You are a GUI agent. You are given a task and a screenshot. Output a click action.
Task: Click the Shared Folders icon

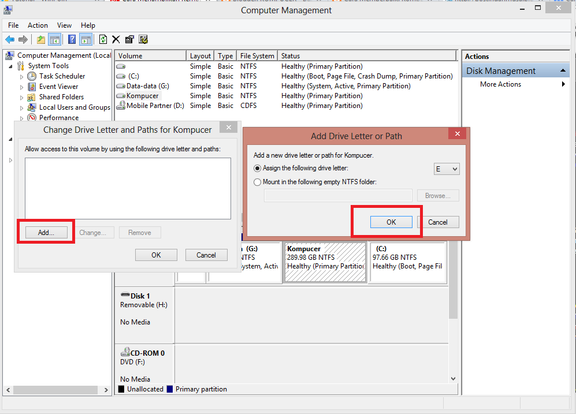pos(32,97)
